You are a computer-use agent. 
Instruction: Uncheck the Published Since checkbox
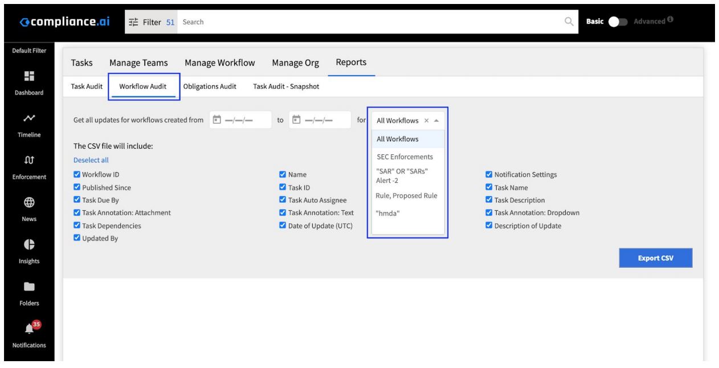coord(77,187)
